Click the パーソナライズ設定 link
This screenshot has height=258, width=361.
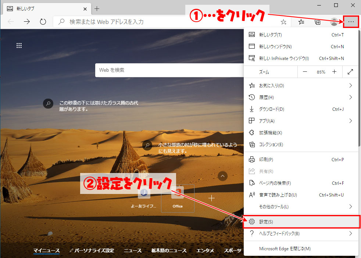pyautogui.click(x=92, y=250)
